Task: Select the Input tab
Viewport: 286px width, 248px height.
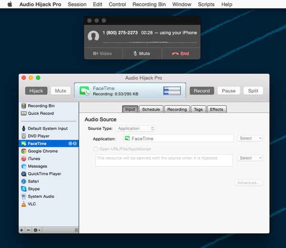Action: pos(130,109)
